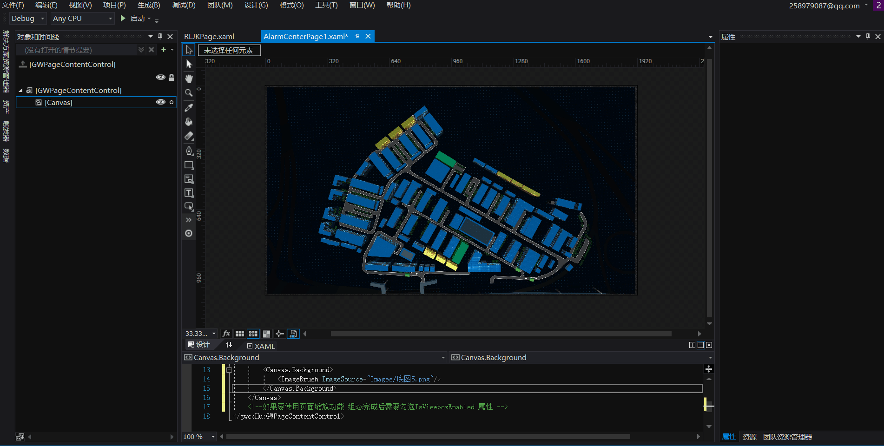Choose the Paint Bucket tool
This screenshot has height=446, width=884.
click(189, 122)
